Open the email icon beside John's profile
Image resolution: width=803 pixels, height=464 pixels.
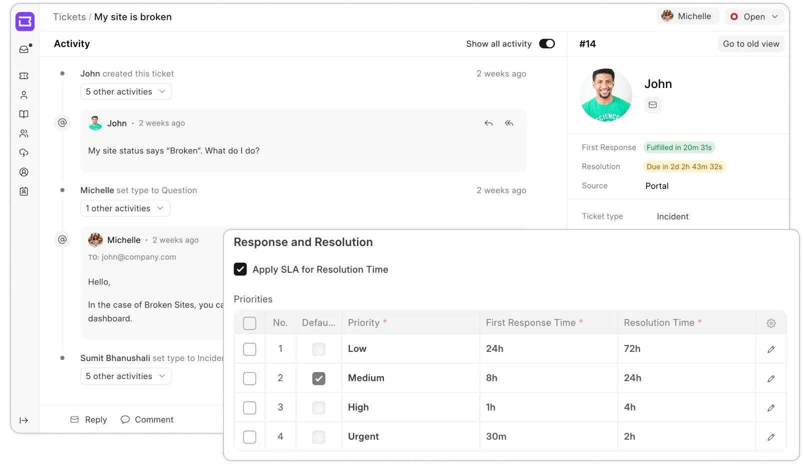tap(652, 105)
